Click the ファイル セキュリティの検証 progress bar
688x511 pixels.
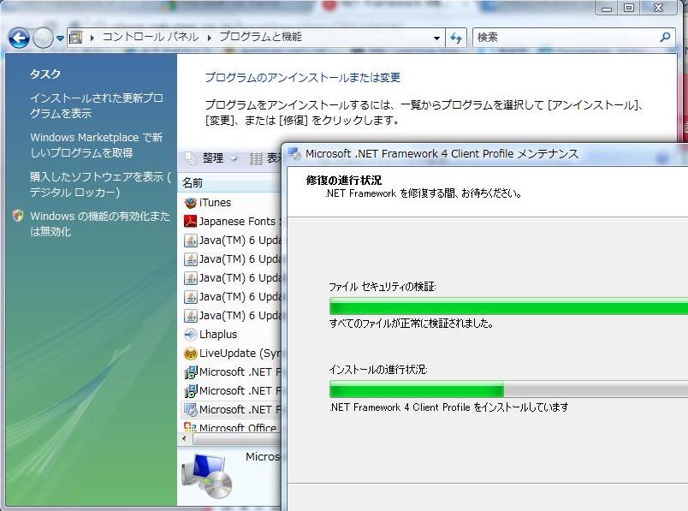point(508,306)
